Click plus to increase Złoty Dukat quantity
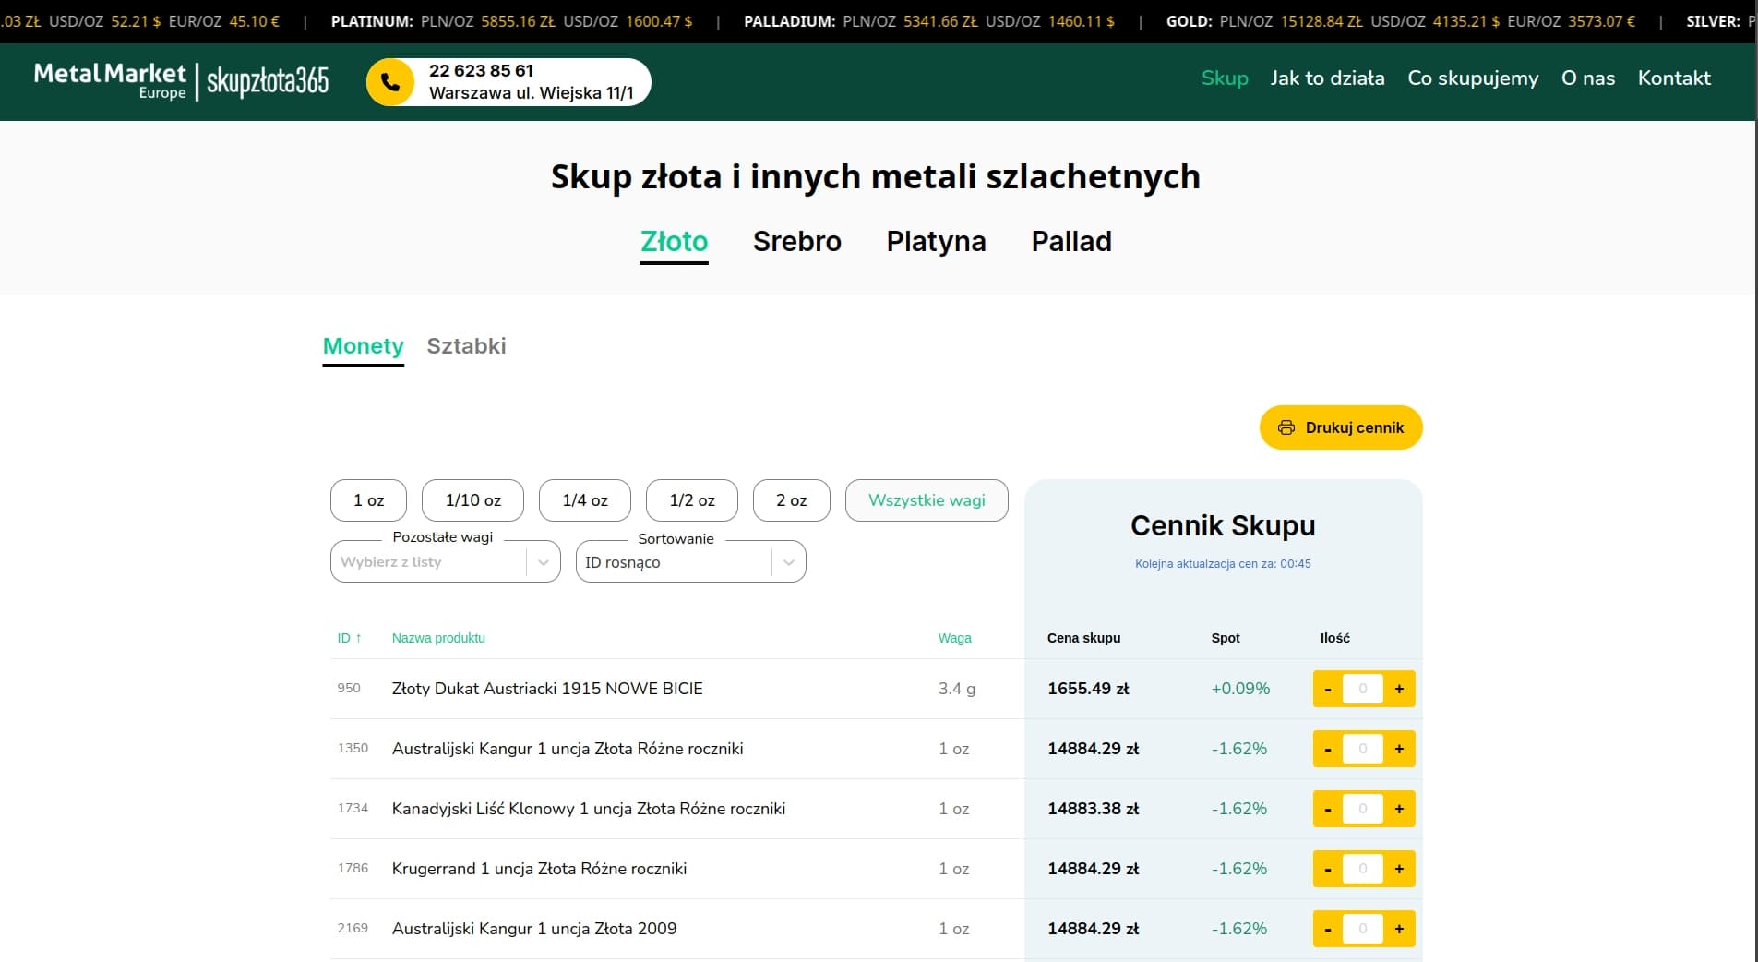 click(1399, 689)
